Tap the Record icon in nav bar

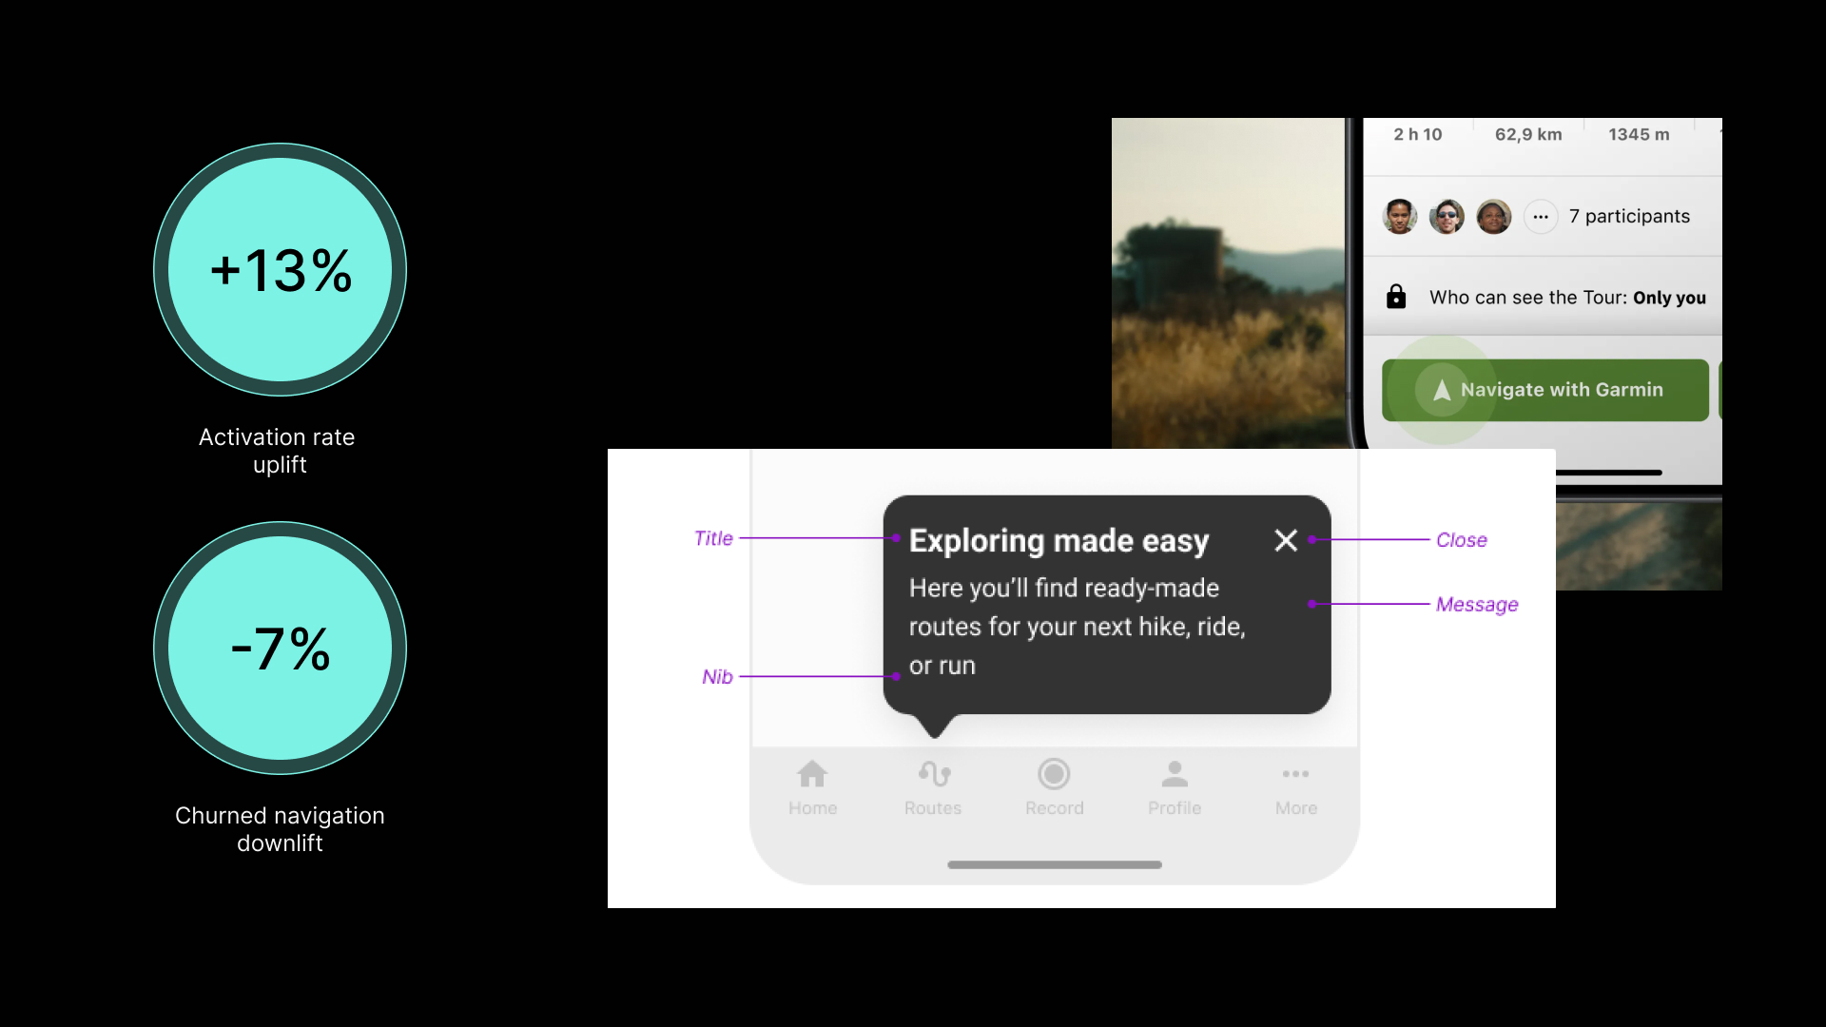pos(1054,774)
